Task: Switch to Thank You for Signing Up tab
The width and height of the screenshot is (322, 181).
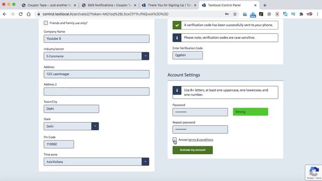Action: (169, 6)
